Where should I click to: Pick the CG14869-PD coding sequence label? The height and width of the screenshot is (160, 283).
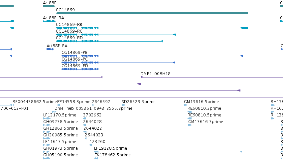[75, 66]
